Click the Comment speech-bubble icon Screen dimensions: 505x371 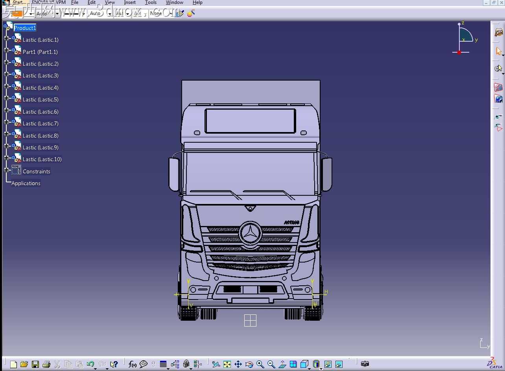[x=144, y=364]
